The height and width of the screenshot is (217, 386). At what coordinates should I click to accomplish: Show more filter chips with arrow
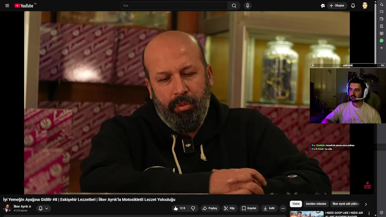[366, 204]
